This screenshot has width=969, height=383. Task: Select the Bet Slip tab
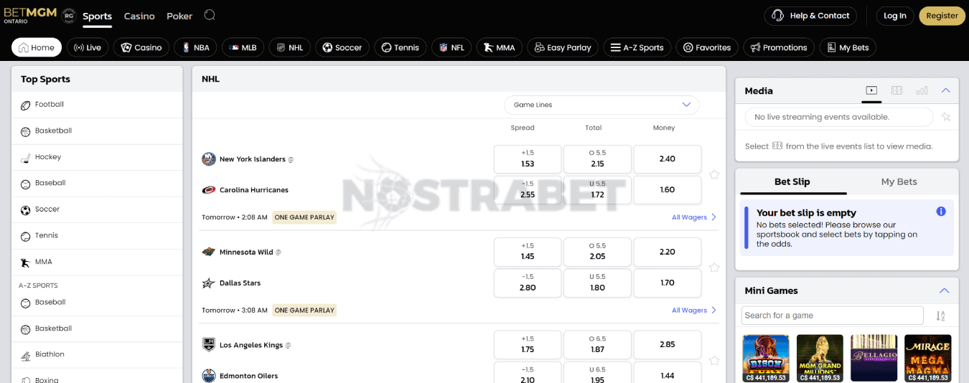click(x=792, y=181)
